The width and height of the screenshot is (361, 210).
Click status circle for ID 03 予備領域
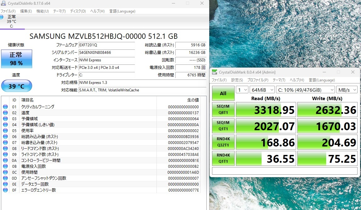pyautogui.click(x=5, y=119)
